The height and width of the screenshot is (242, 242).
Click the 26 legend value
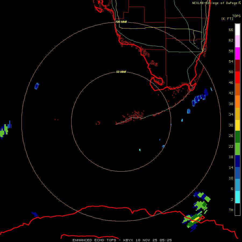[x=231, y=136]
